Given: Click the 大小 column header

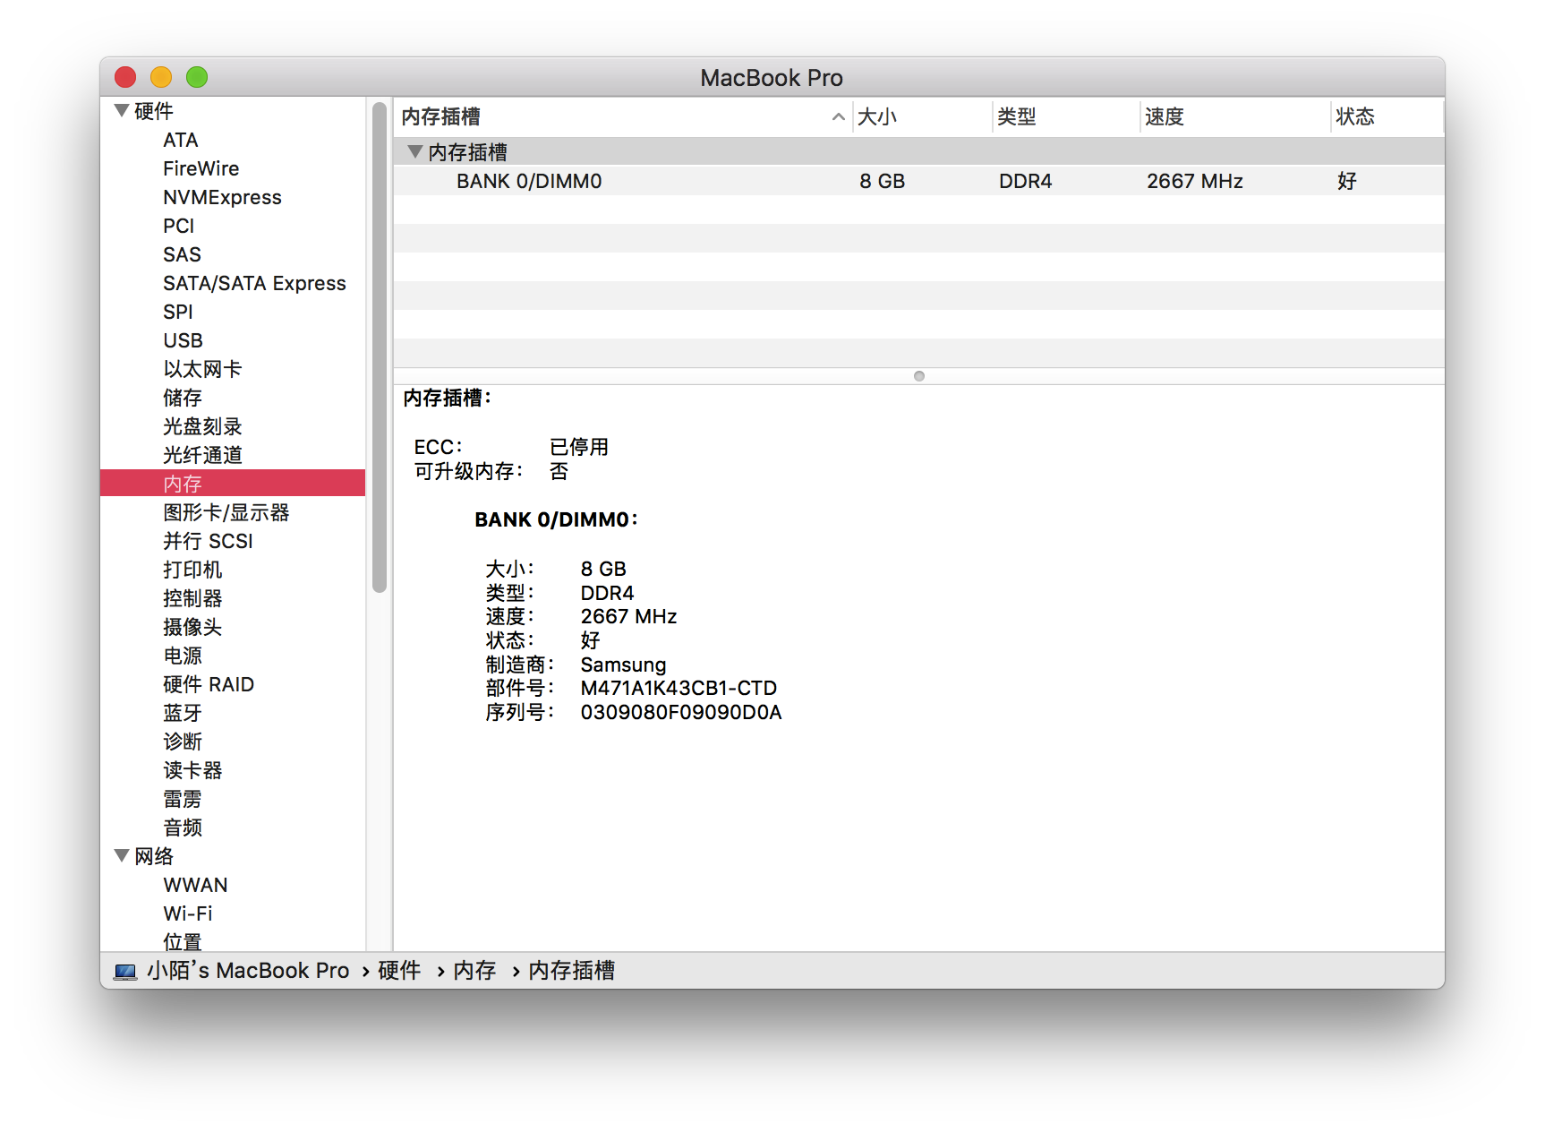Looking at the screenshot, I should click(922, 116).
